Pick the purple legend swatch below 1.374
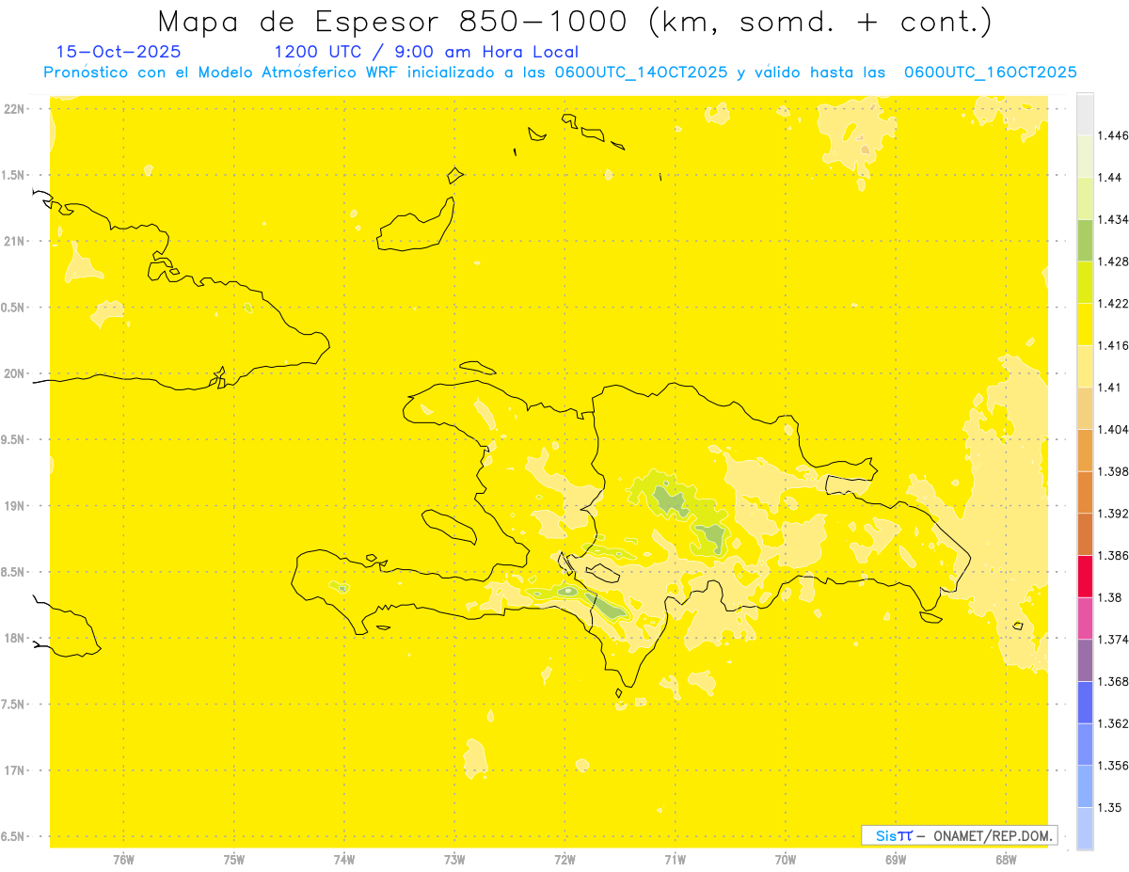Screen dimensions: 1129x872 pyautogui.click(x=1085, y=659)
